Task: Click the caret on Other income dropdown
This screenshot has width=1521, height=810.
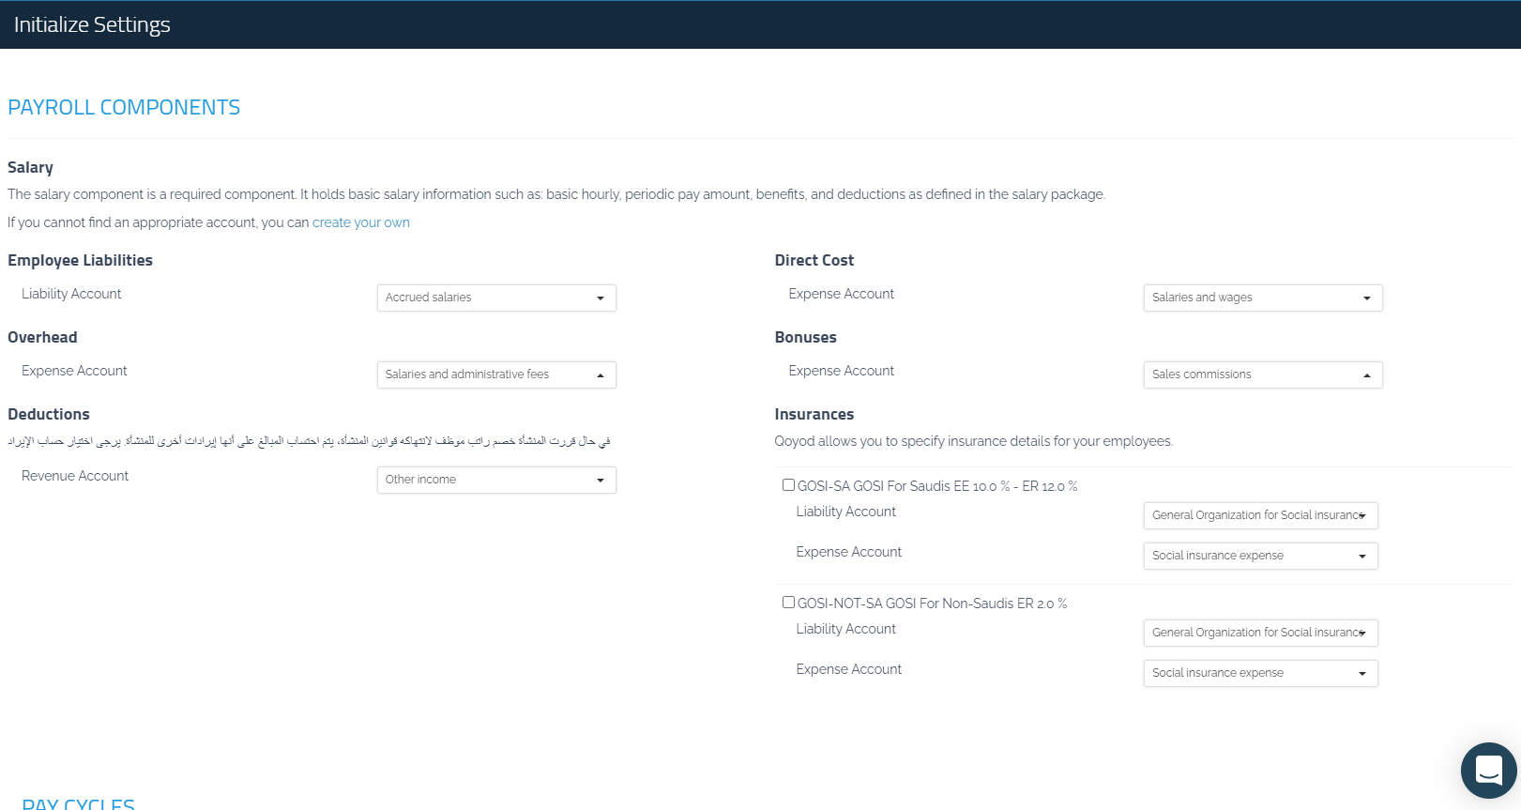Action: [x=601, y=481]
